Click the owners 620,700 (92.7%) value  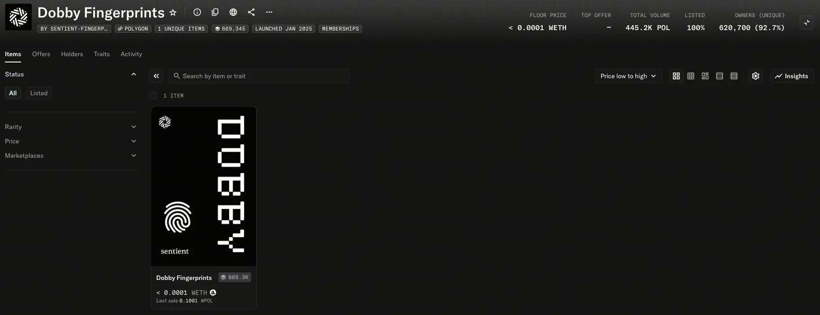(x=752, y=28)
